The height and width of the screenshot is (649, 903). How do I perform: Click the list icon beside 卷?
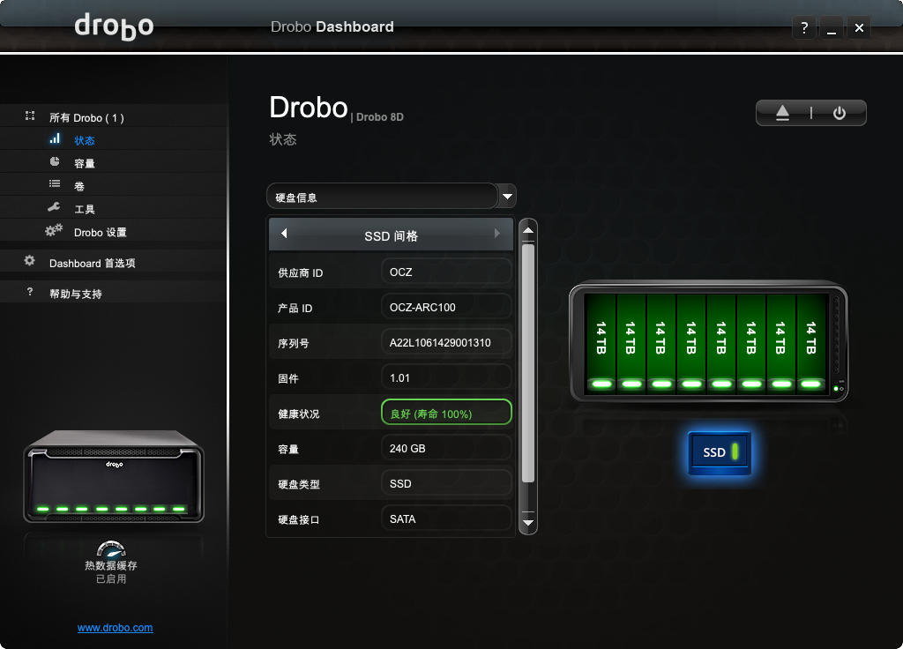(55, 183)
